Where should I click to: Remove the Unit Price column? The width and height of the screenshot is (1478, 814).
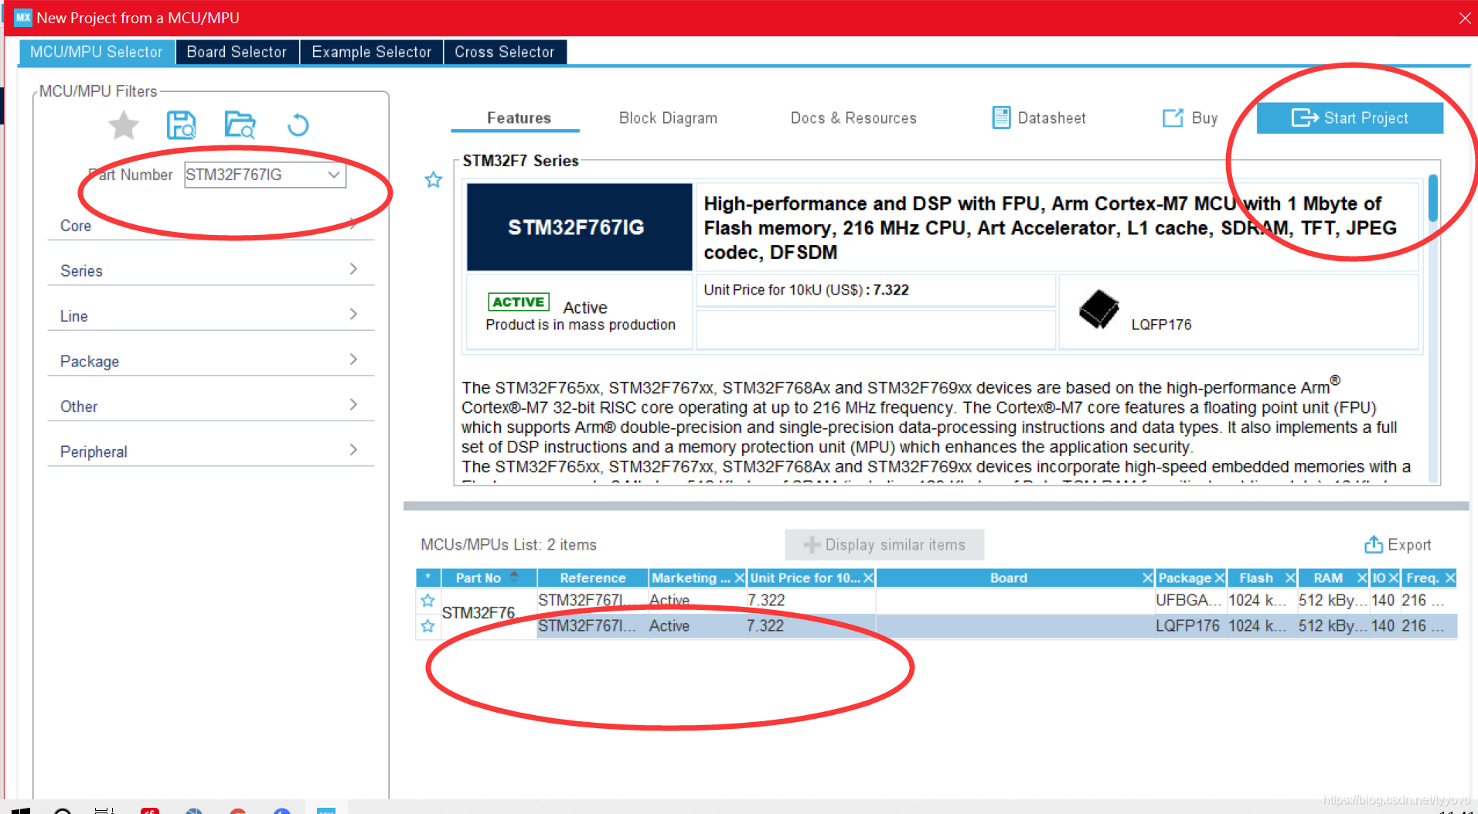868,578
